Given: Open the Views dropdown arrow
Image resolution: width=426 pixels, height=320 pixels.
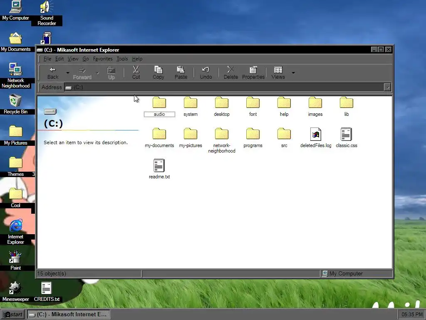Looking at the screenshot, I should [293, 72].
